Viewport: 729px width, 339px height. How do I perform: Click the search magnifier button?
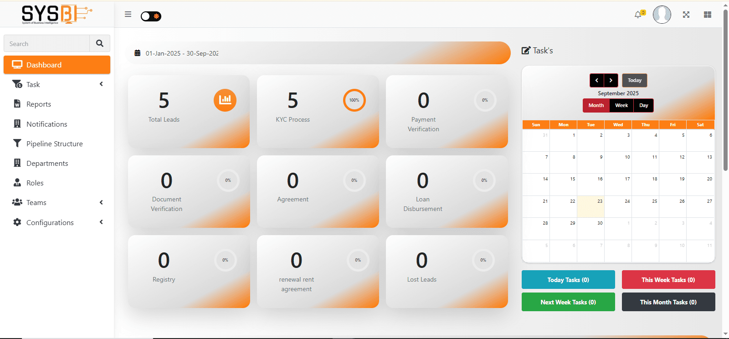tap(100, 44)
